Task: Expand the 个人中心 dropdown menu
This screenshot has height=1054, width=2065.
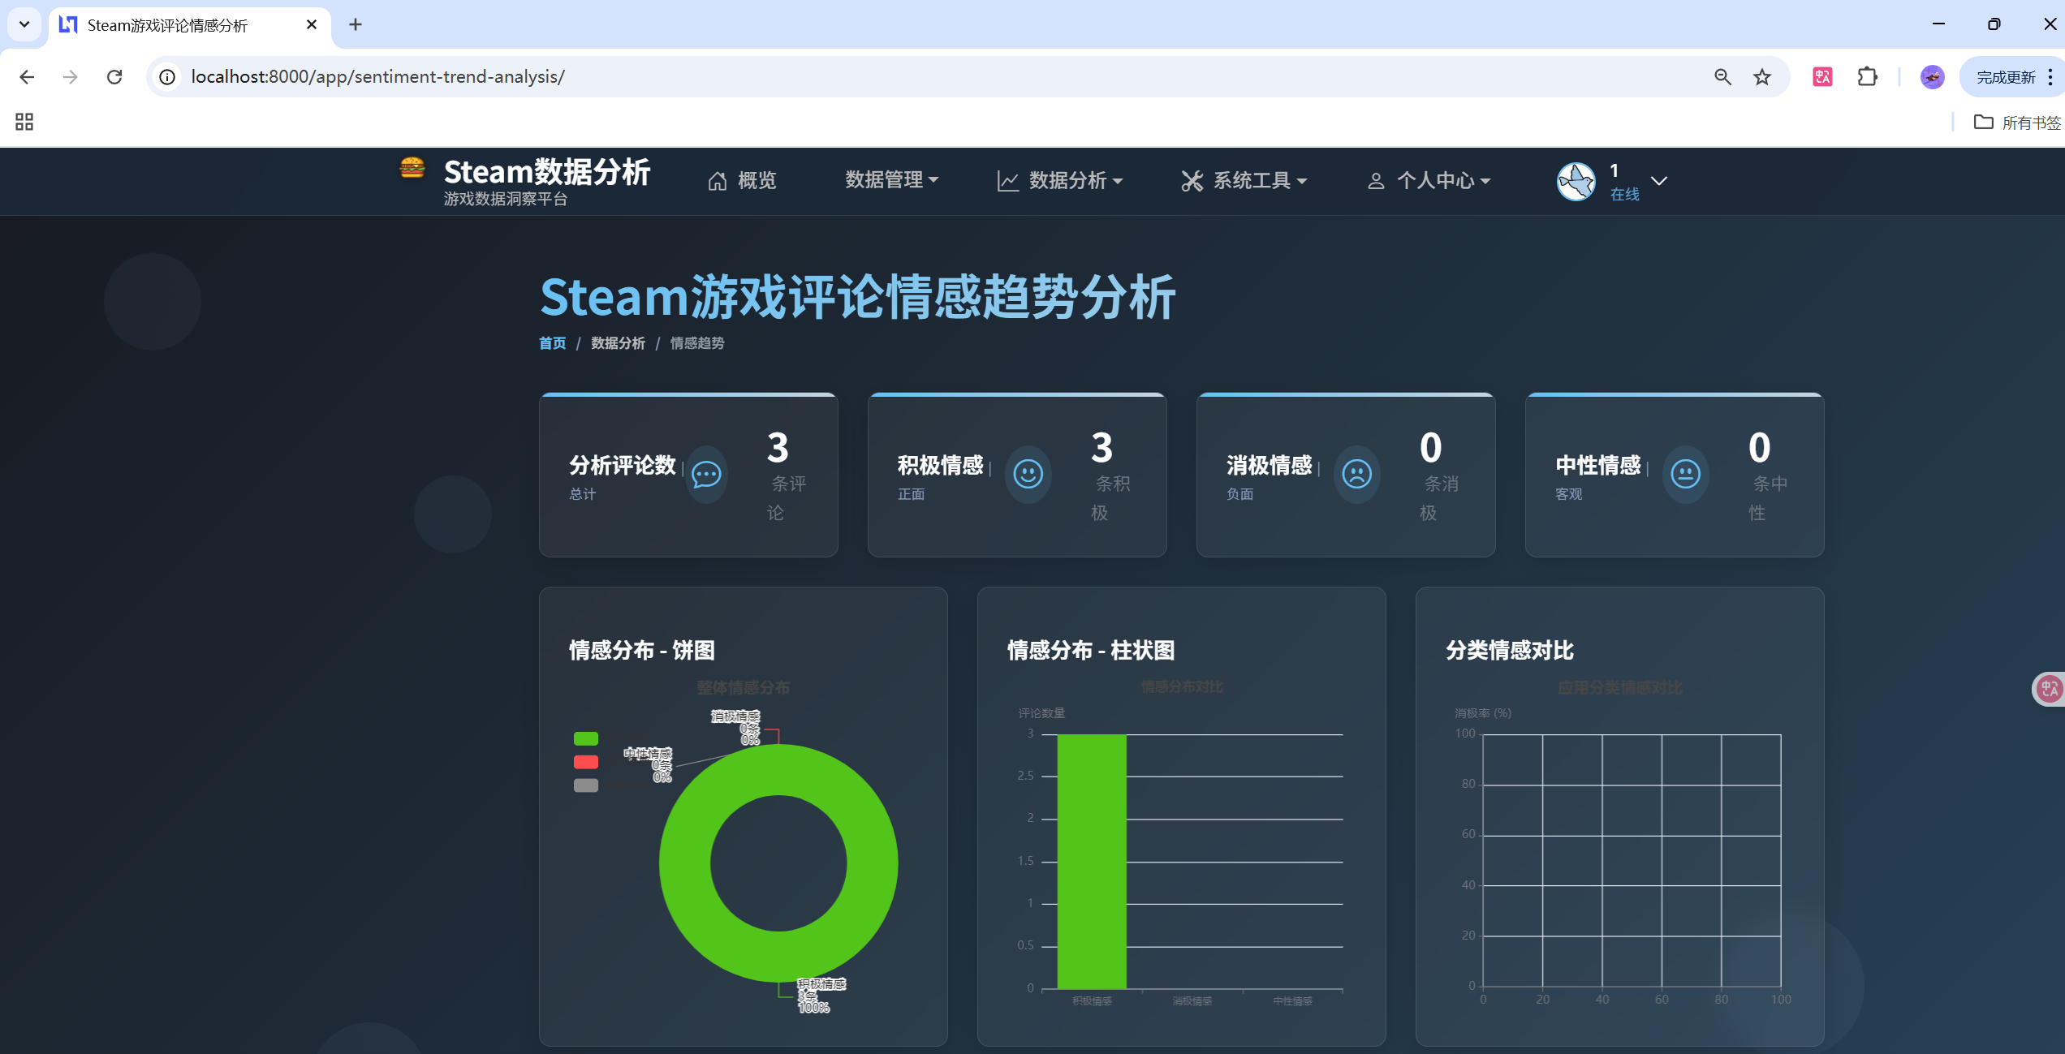Action: pyautogui.click(x=1429, y=180)
